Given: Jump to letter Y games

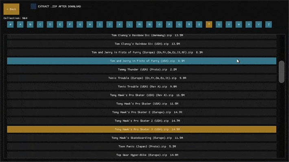Looking at the screenshot, I should 259,24.
